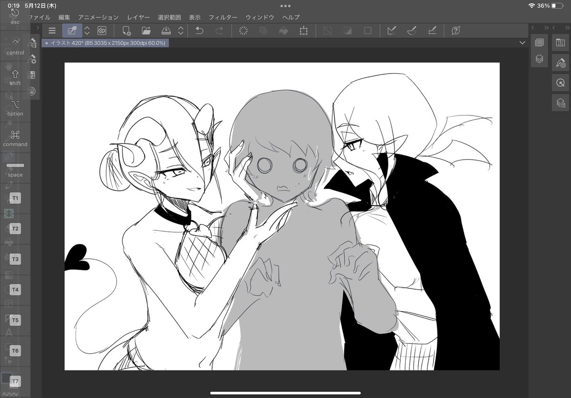
Task: Click the second right dock single chevron
Action: tap(554, 28)
